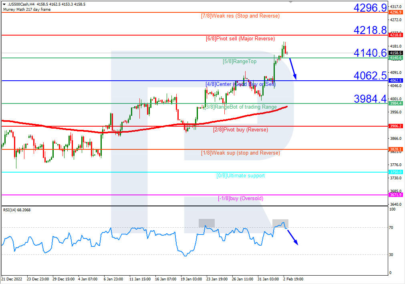Select the [7/8]Weak res (Stop and Reverse) label
The height and width of the screenshot is (284, 405).
[240, 16]
